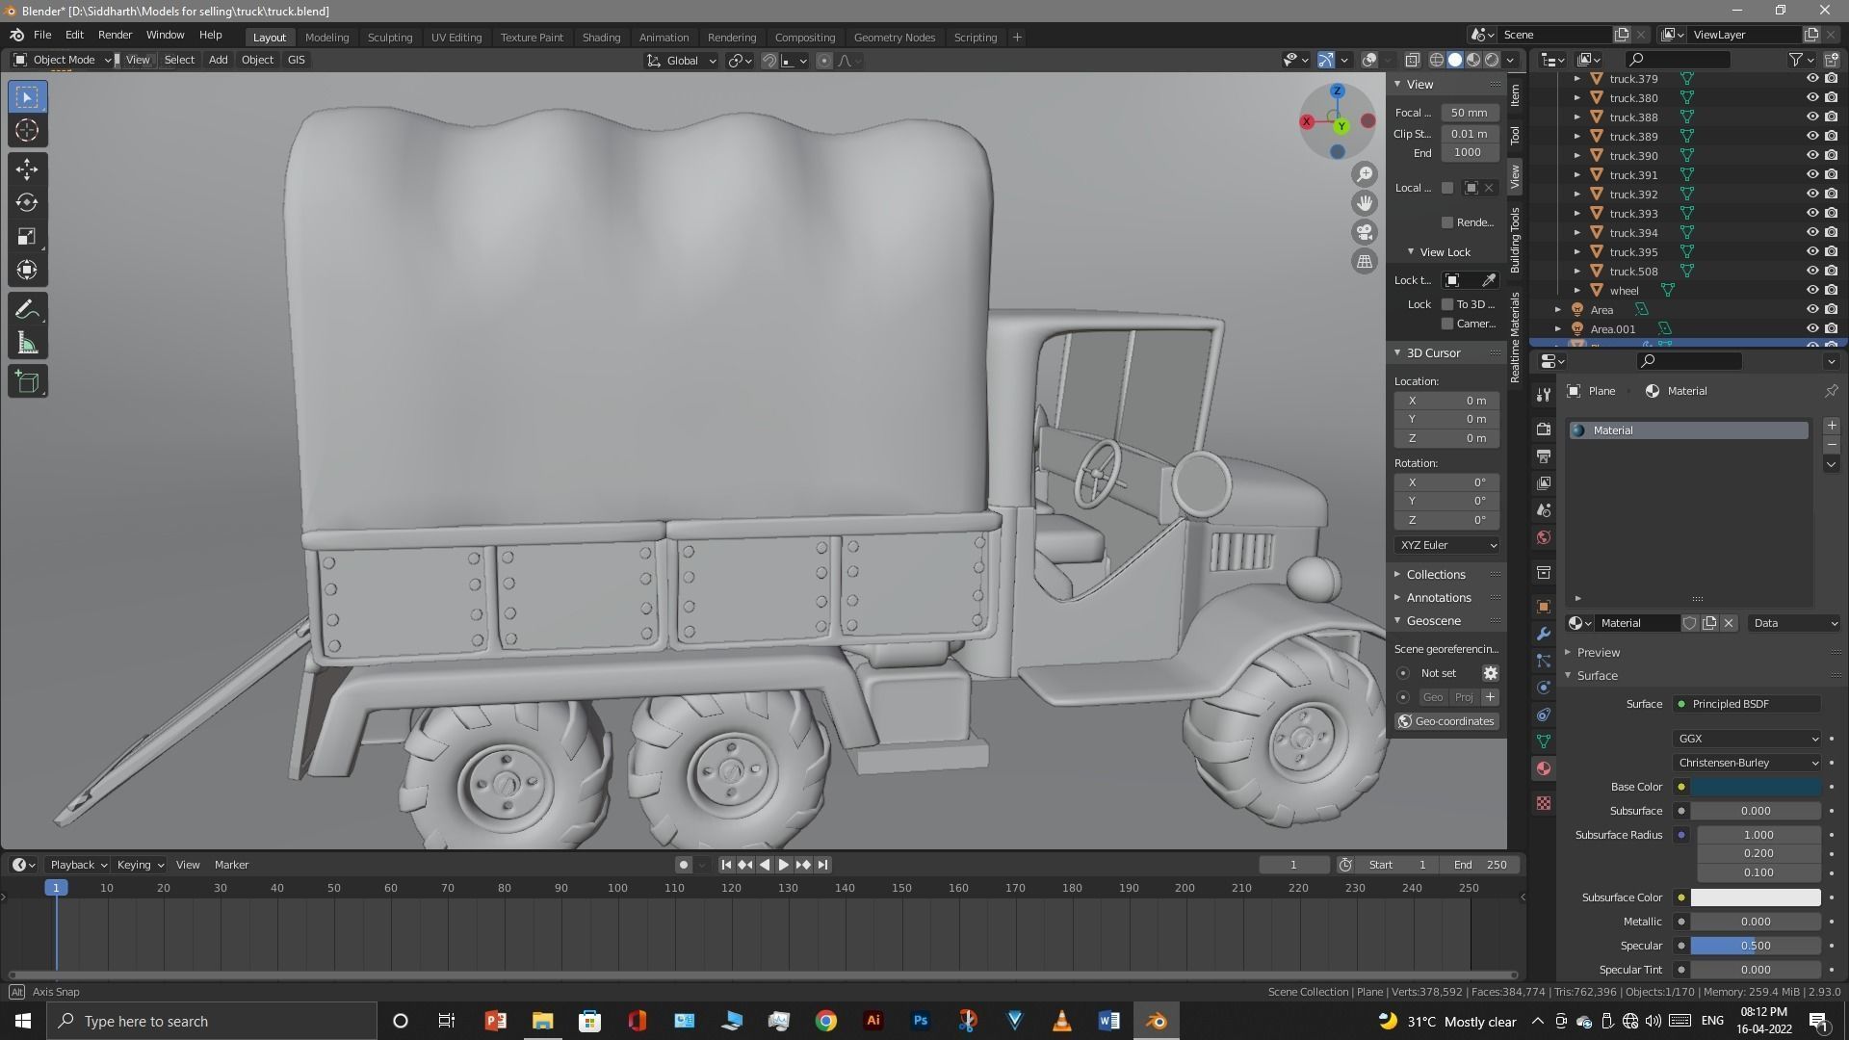The width and height of the screenshot is (1849, 1040).
Task: Open Chrome from the taskbar
Action: point(826,1021)
